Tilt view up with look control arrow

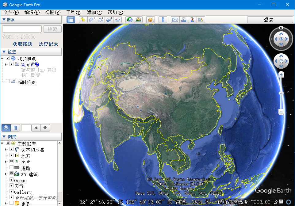click(281, 34)
